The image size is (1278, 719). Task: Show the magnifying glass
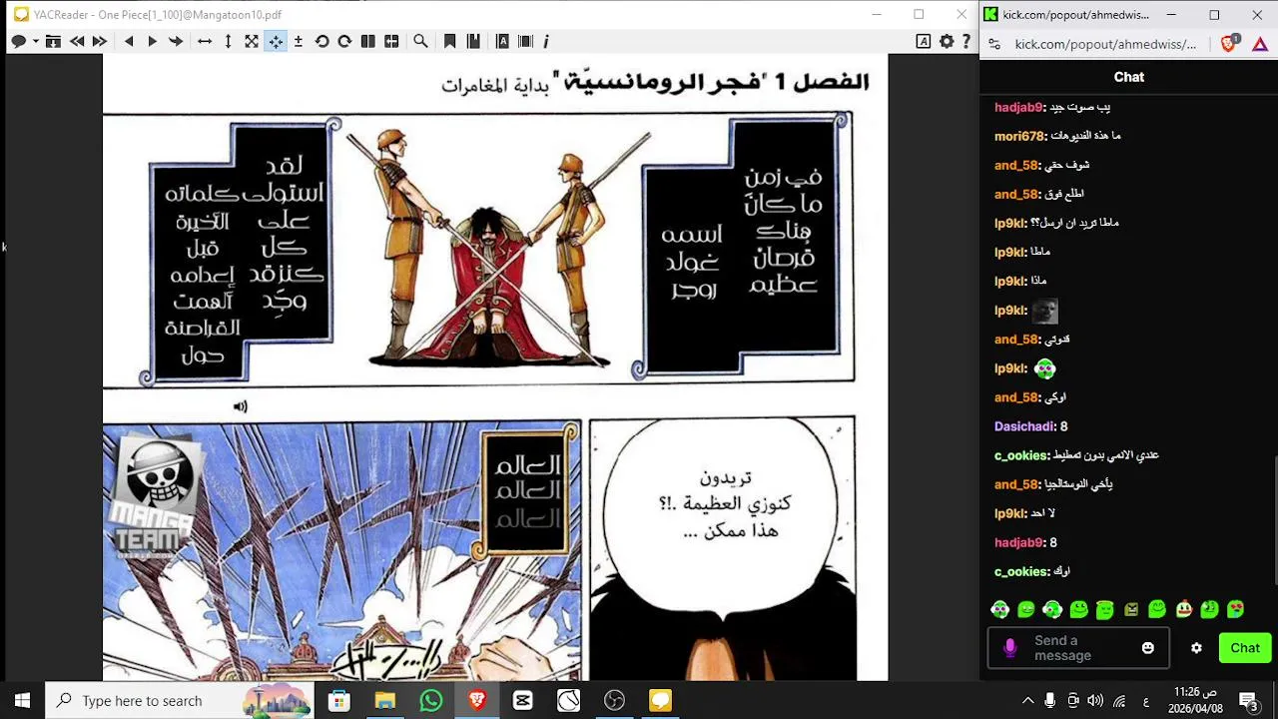420,41
